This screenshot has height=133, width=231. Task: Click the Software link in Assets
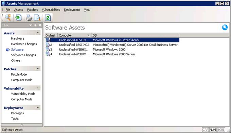point(17,50)
